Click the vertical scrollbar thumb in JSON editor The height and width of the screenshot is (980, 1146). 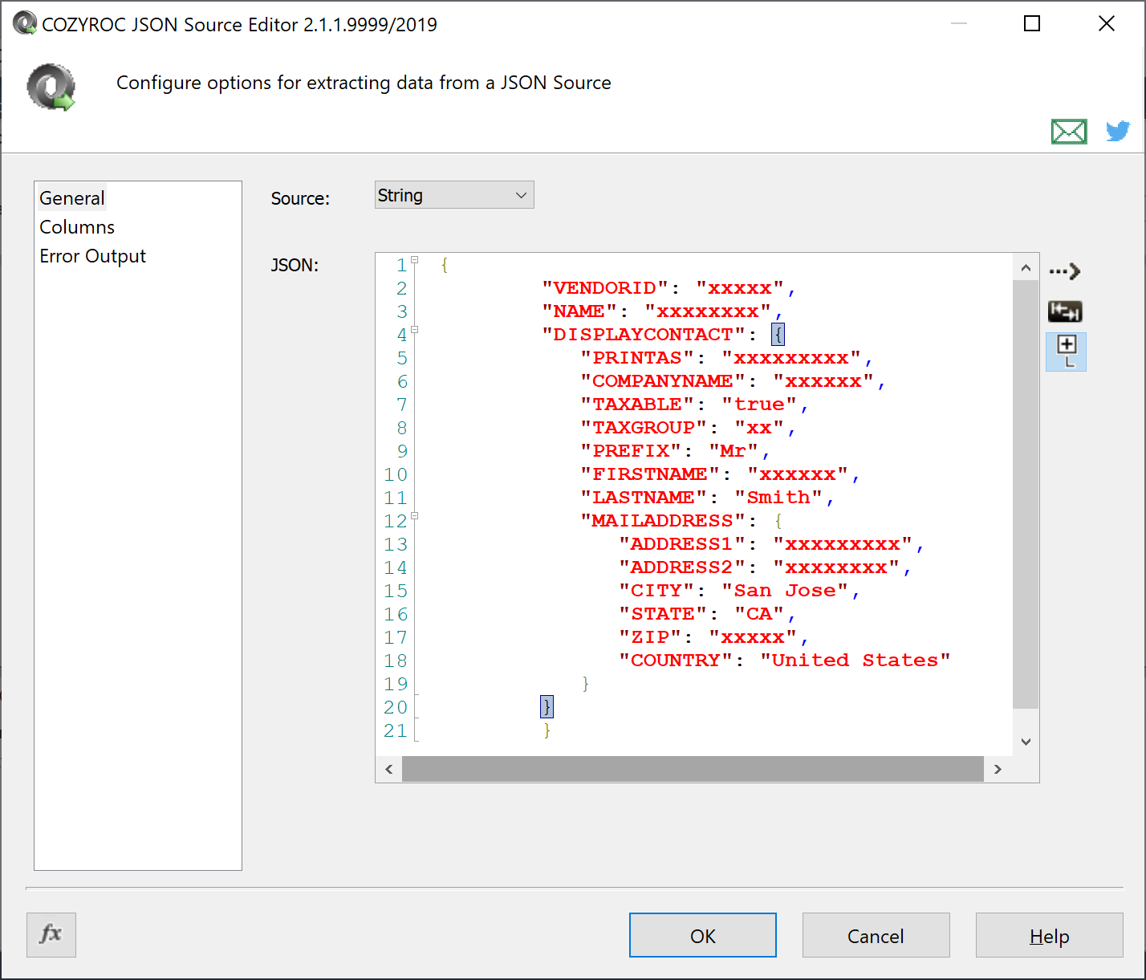(x=1026, y=494)
